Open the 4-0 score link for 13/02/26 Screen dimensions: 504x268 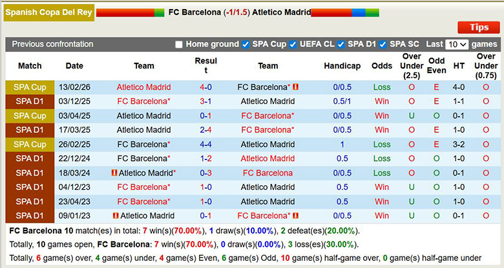(x=205, y=87)
